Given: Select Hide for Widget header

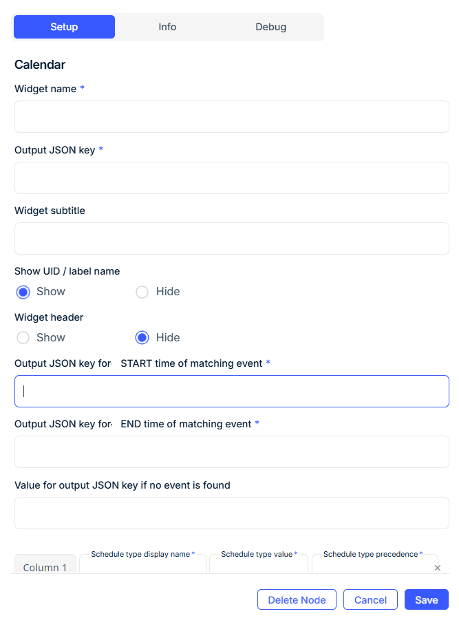Looking at the screenshot, I should click(142, 337).
